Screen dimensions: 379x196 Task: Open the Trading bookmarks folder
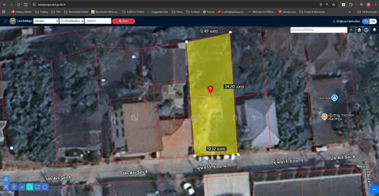(41, 12)
